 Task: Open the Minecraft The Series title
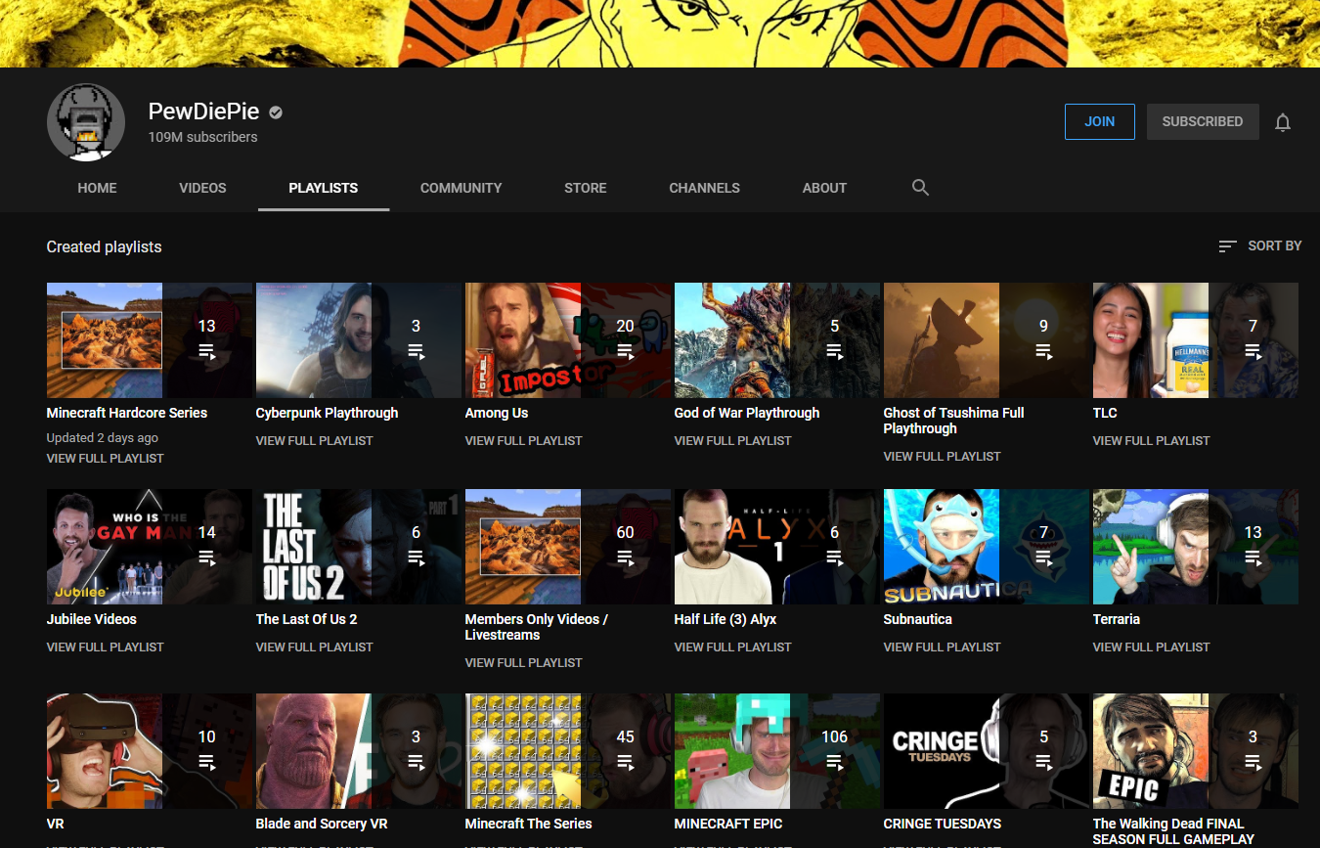[x=529, y=824]
